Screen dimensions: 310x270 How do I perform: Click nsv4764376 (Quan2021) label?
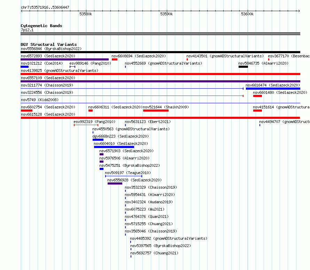[x=147, y=216]
